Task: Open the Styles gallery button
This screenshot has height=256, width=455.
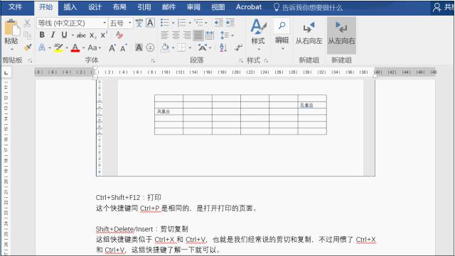Action: 258,35
